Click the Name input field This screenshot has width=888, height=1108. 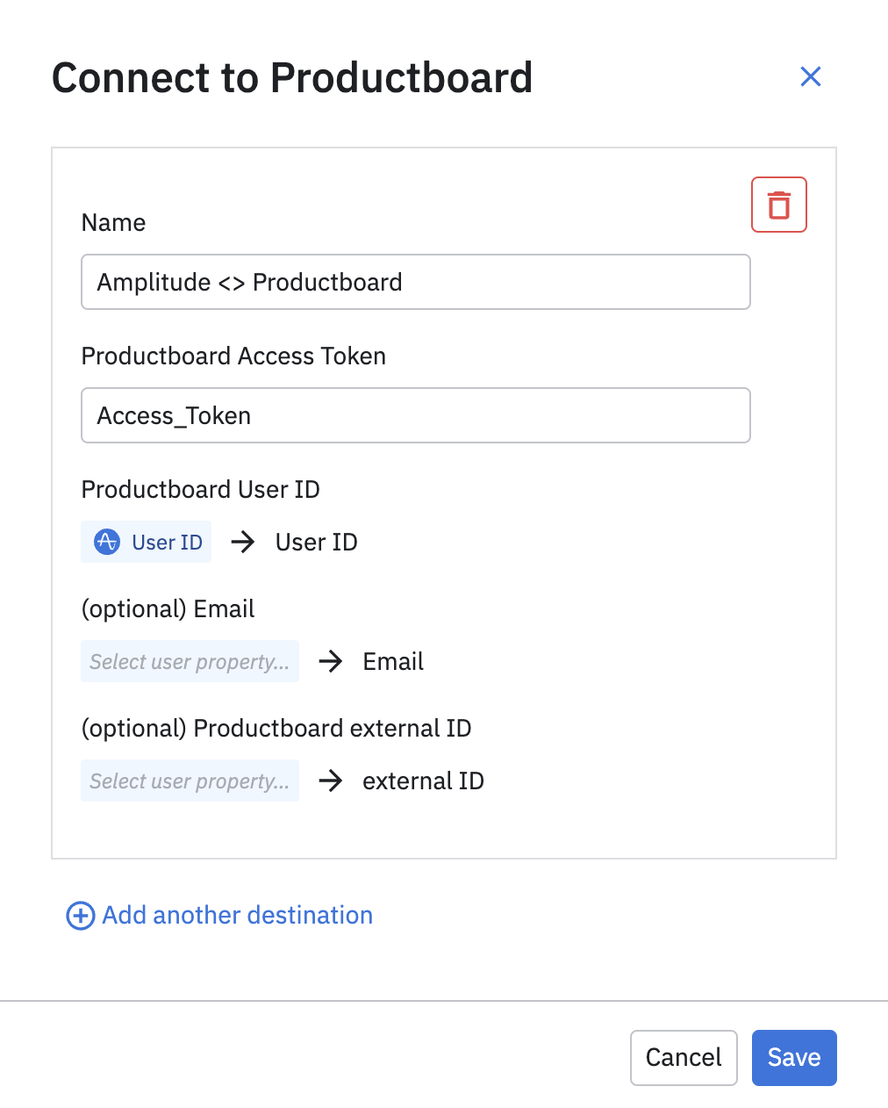click(416, 282)
